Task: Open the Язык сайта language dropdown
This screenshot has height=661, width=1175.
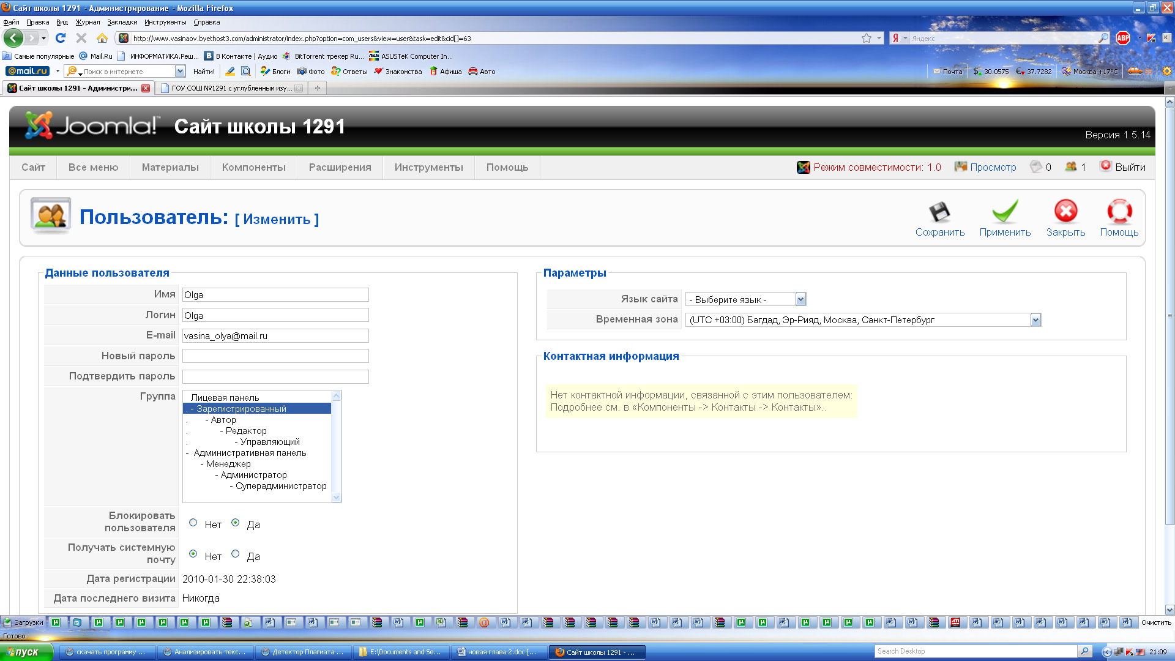Action: pyautogui.click(x=800, y=299)
